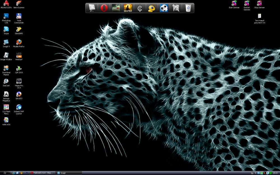This screenshot has width=280, height=175.
Task: Switch to the Opera taskbar window
Action: click(42, 173)
